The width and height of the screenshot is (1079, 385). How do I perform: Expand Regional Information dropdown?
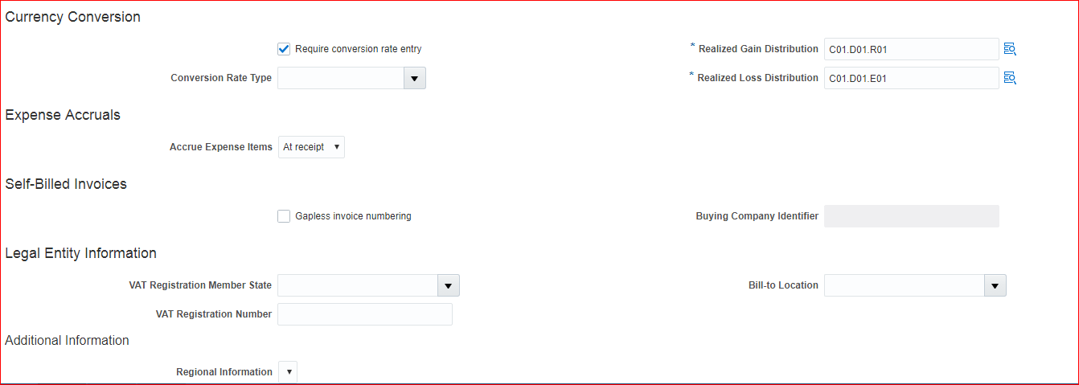coord(288,372)
